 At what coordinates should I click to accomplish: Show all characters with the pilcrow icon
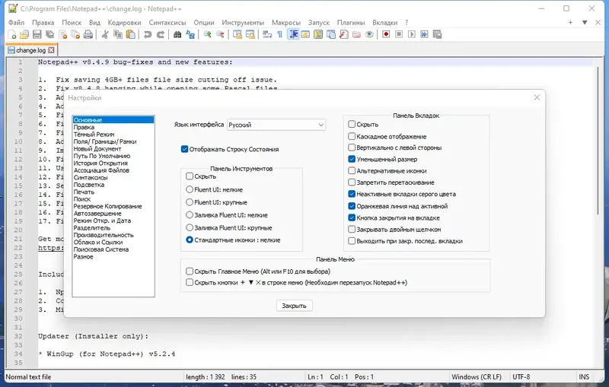[279, 34]
